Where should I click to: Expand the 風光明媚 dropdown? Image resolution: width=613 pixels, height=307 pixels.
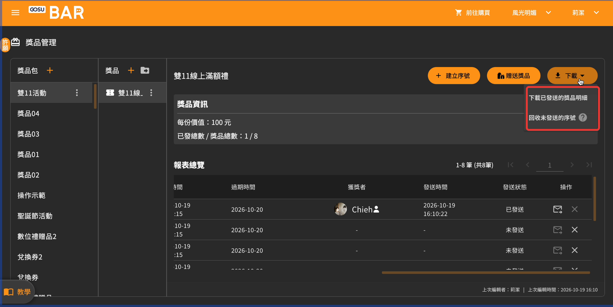[532, 13]
